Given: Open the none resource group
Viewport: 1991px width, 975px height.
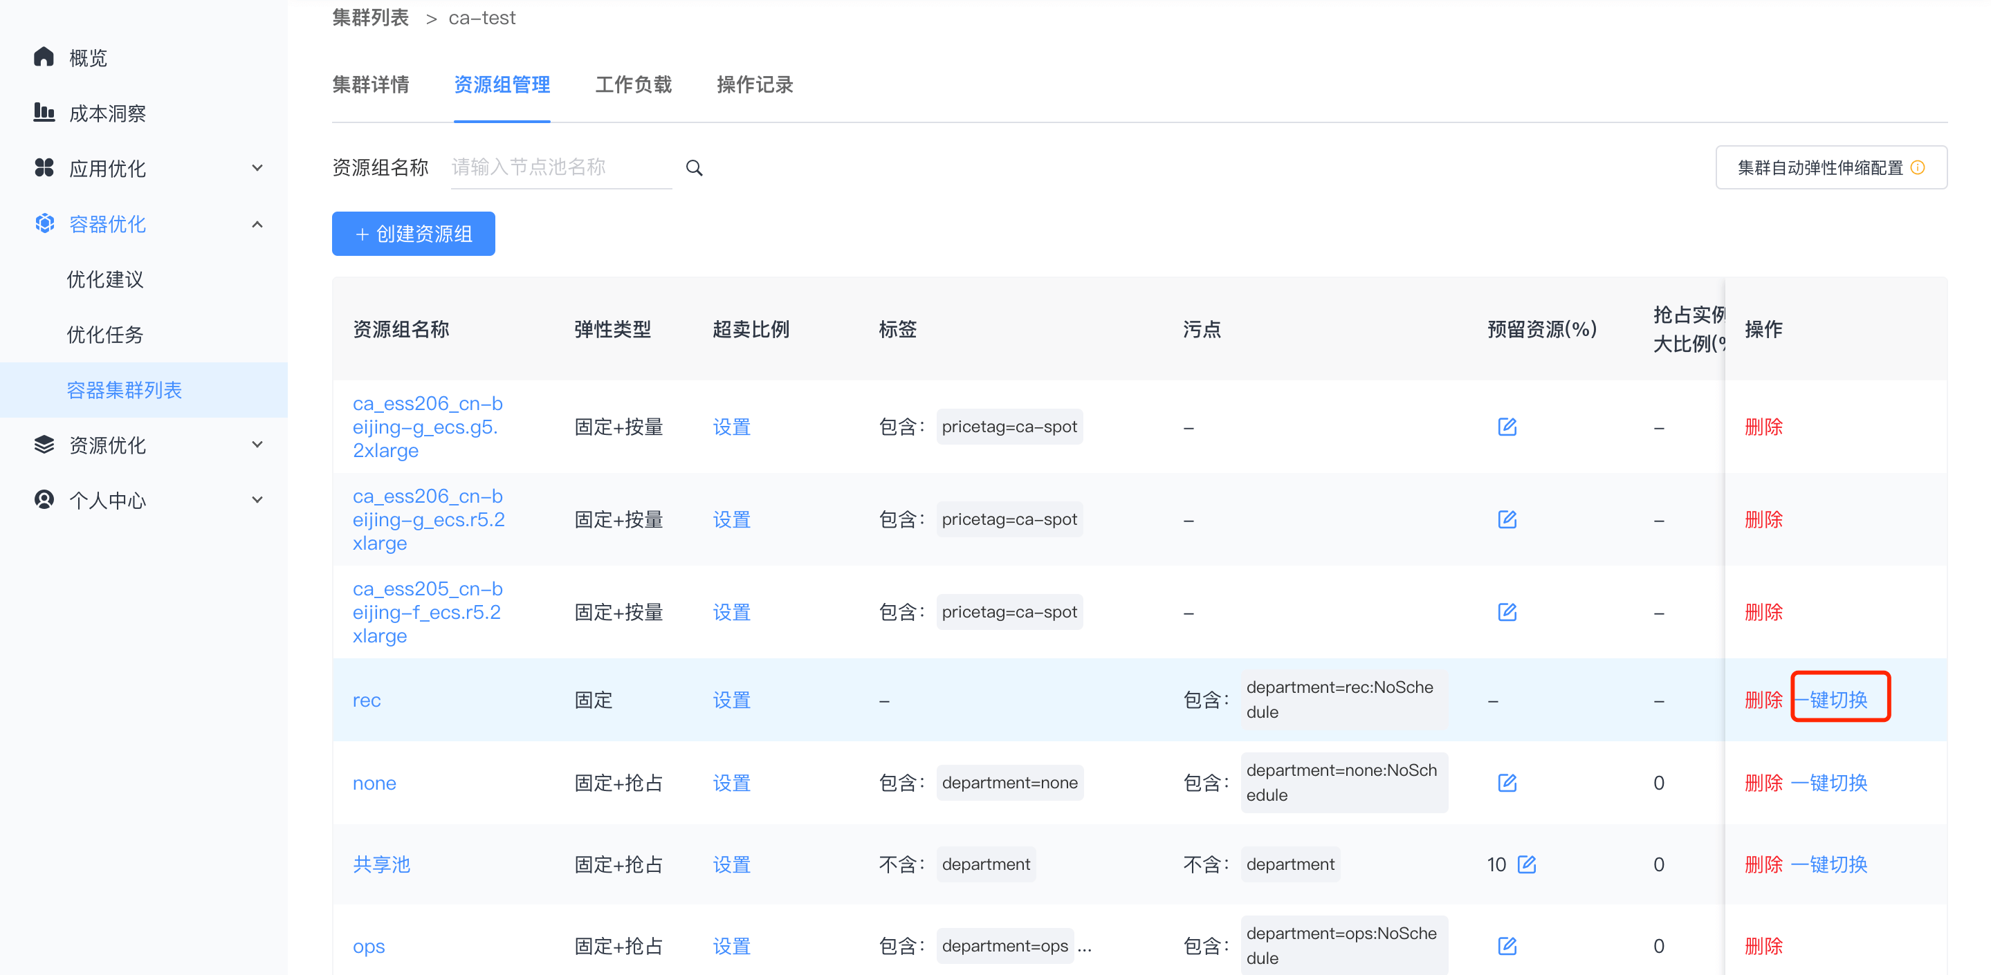Looking at the screenshot, I should (374, 783).
